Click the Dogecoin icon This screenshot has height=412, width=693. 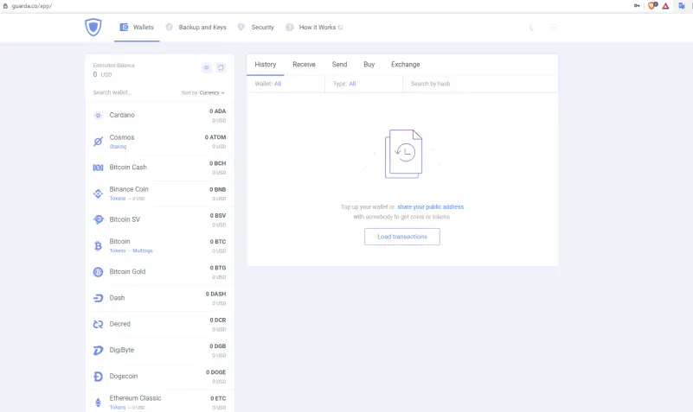pos(98,377)
